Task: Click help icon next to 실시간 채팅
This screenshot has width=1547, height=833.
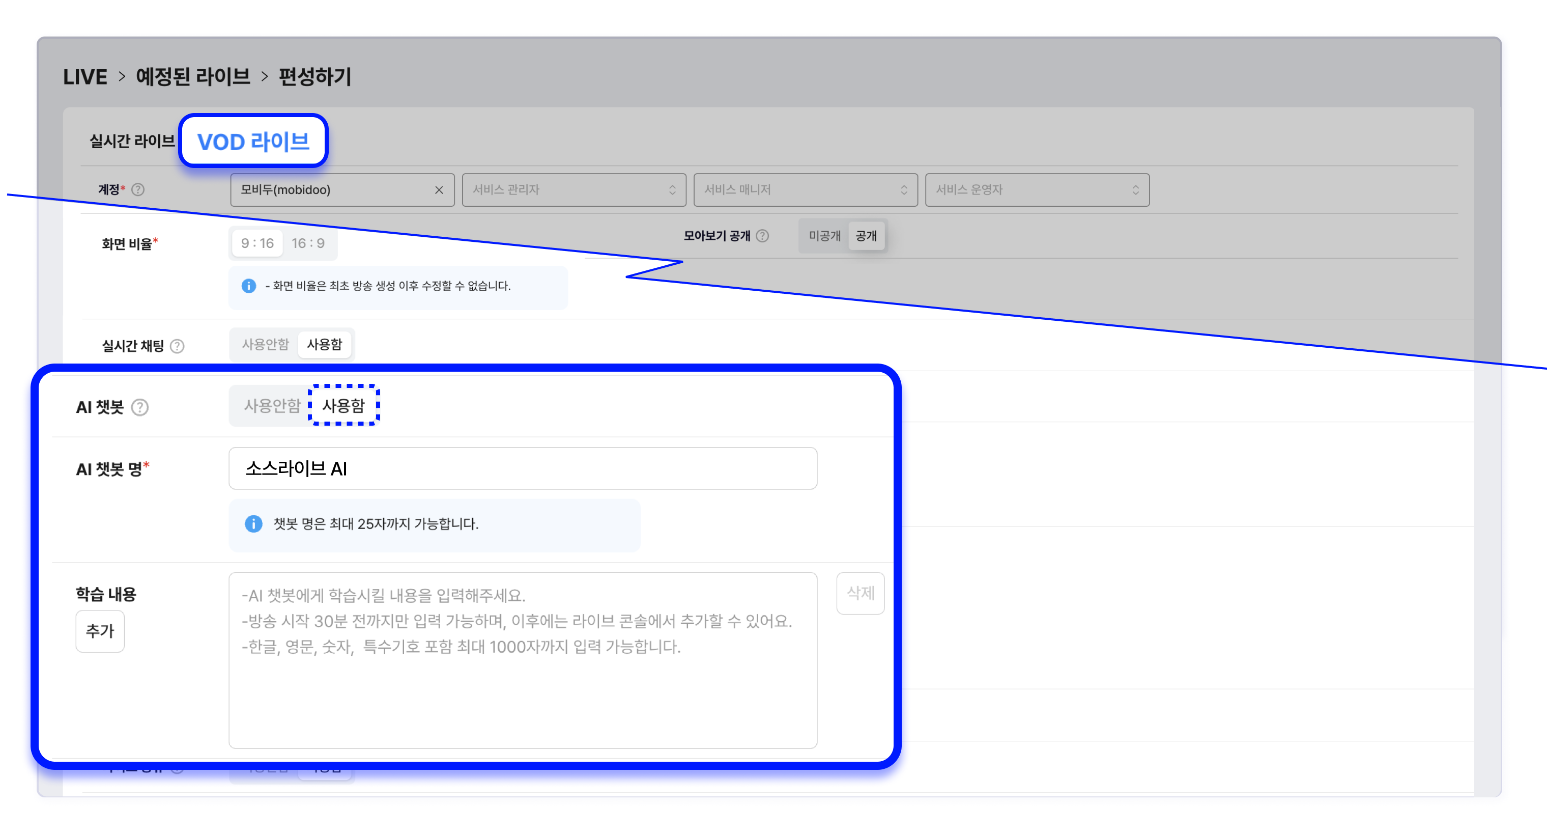Action: tap(177, 346)
